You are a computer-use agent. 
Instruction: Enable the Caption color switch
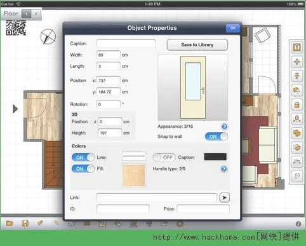(164, 157)
